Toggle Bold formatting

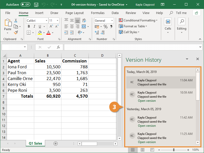click(29, 27)
